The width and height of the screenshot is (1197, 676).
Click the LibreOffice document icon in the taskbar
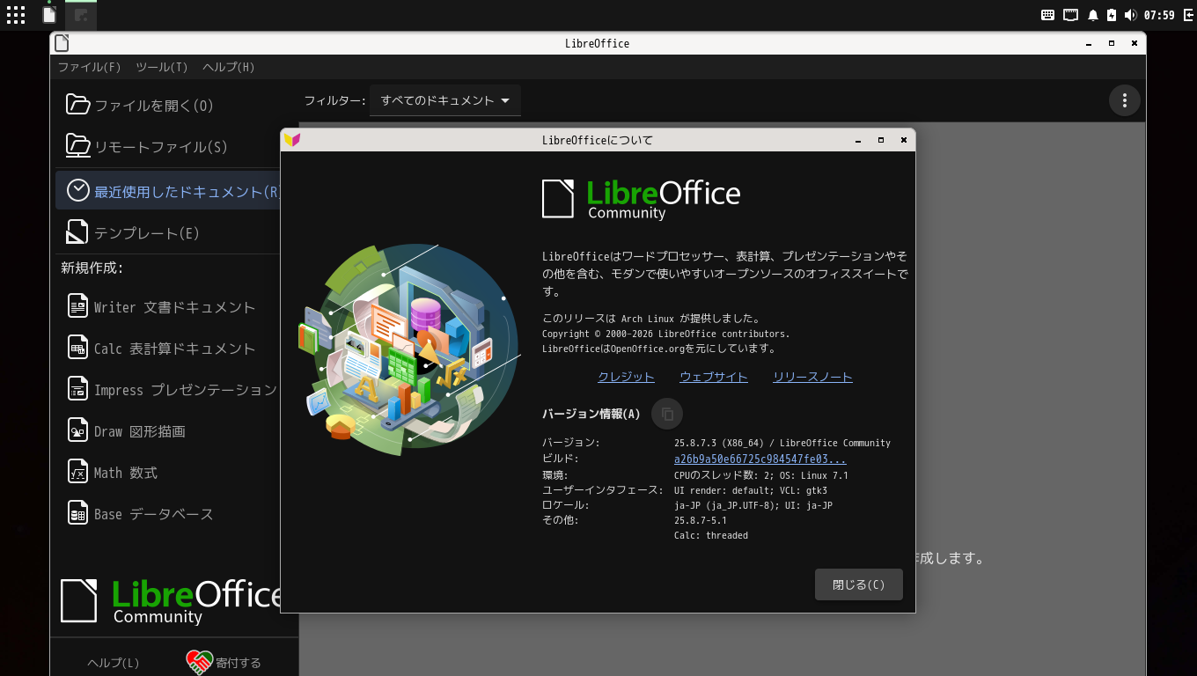coord(49,14)
